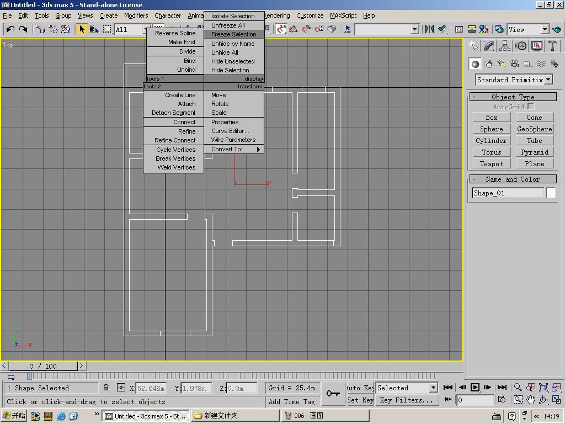Screen dimensions: 565x424
Task: Expand the Convert To submenu
Action: pyautogui.click(x=234, y=149)
